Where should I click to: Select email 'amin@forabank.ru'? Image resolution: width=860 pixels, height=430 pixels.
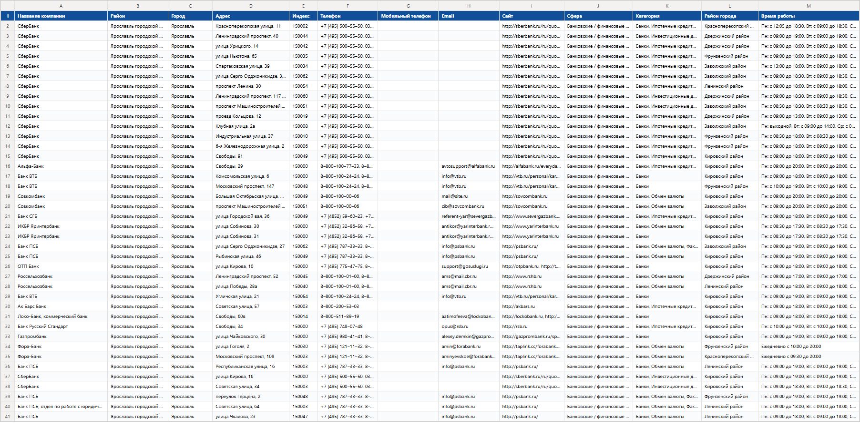point(469,347)
